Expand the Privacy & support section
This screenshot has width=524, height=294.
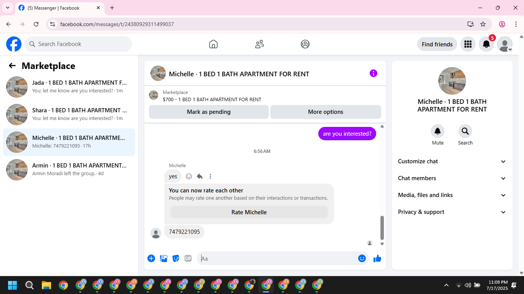pos(452,212)
